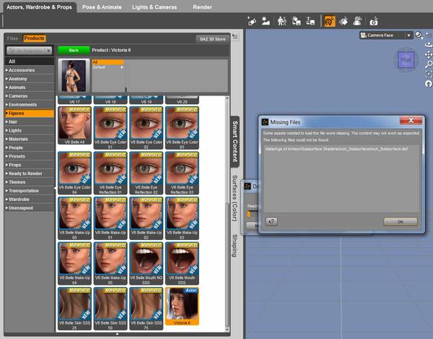Select the Props category

click(30, 165)
